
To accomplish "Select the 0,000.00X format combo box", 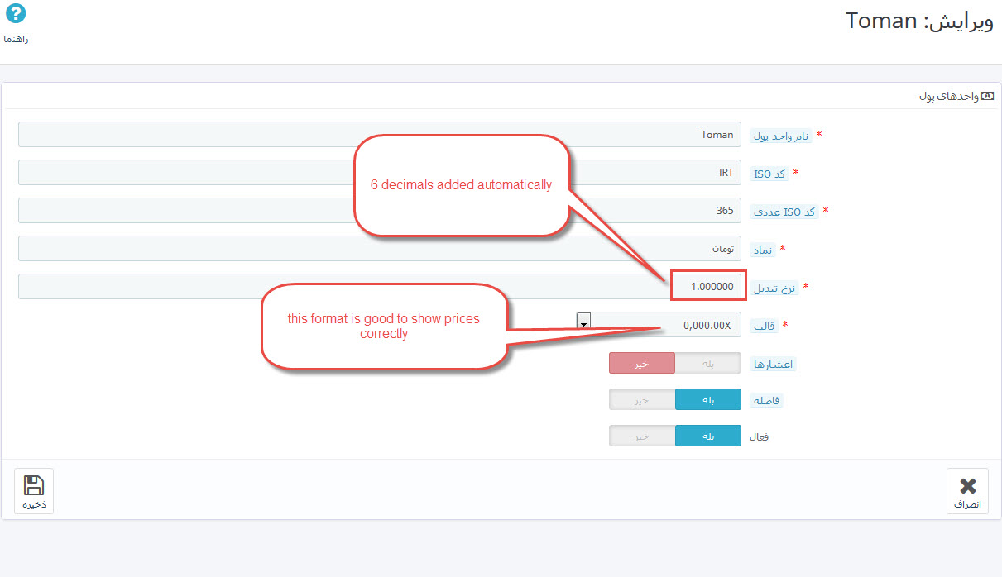I will 659,326.
